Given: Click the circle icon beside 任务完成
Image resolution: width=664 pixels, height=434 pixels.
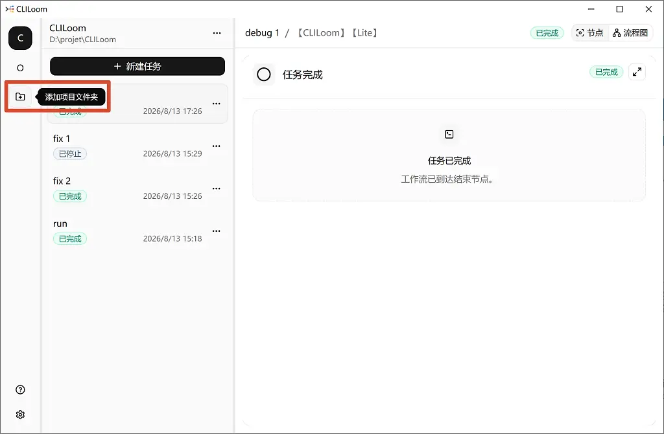Looking at the screenshot, I should click(264, 74).
